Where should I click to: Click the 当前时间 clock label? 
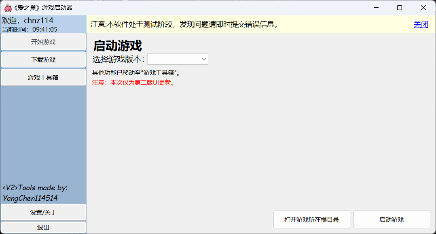click(30, 29)
